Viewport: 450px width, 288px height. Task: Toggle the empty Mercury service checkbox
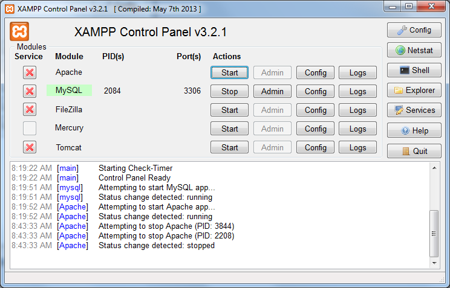pyautogui.click(x=30, y=128)
